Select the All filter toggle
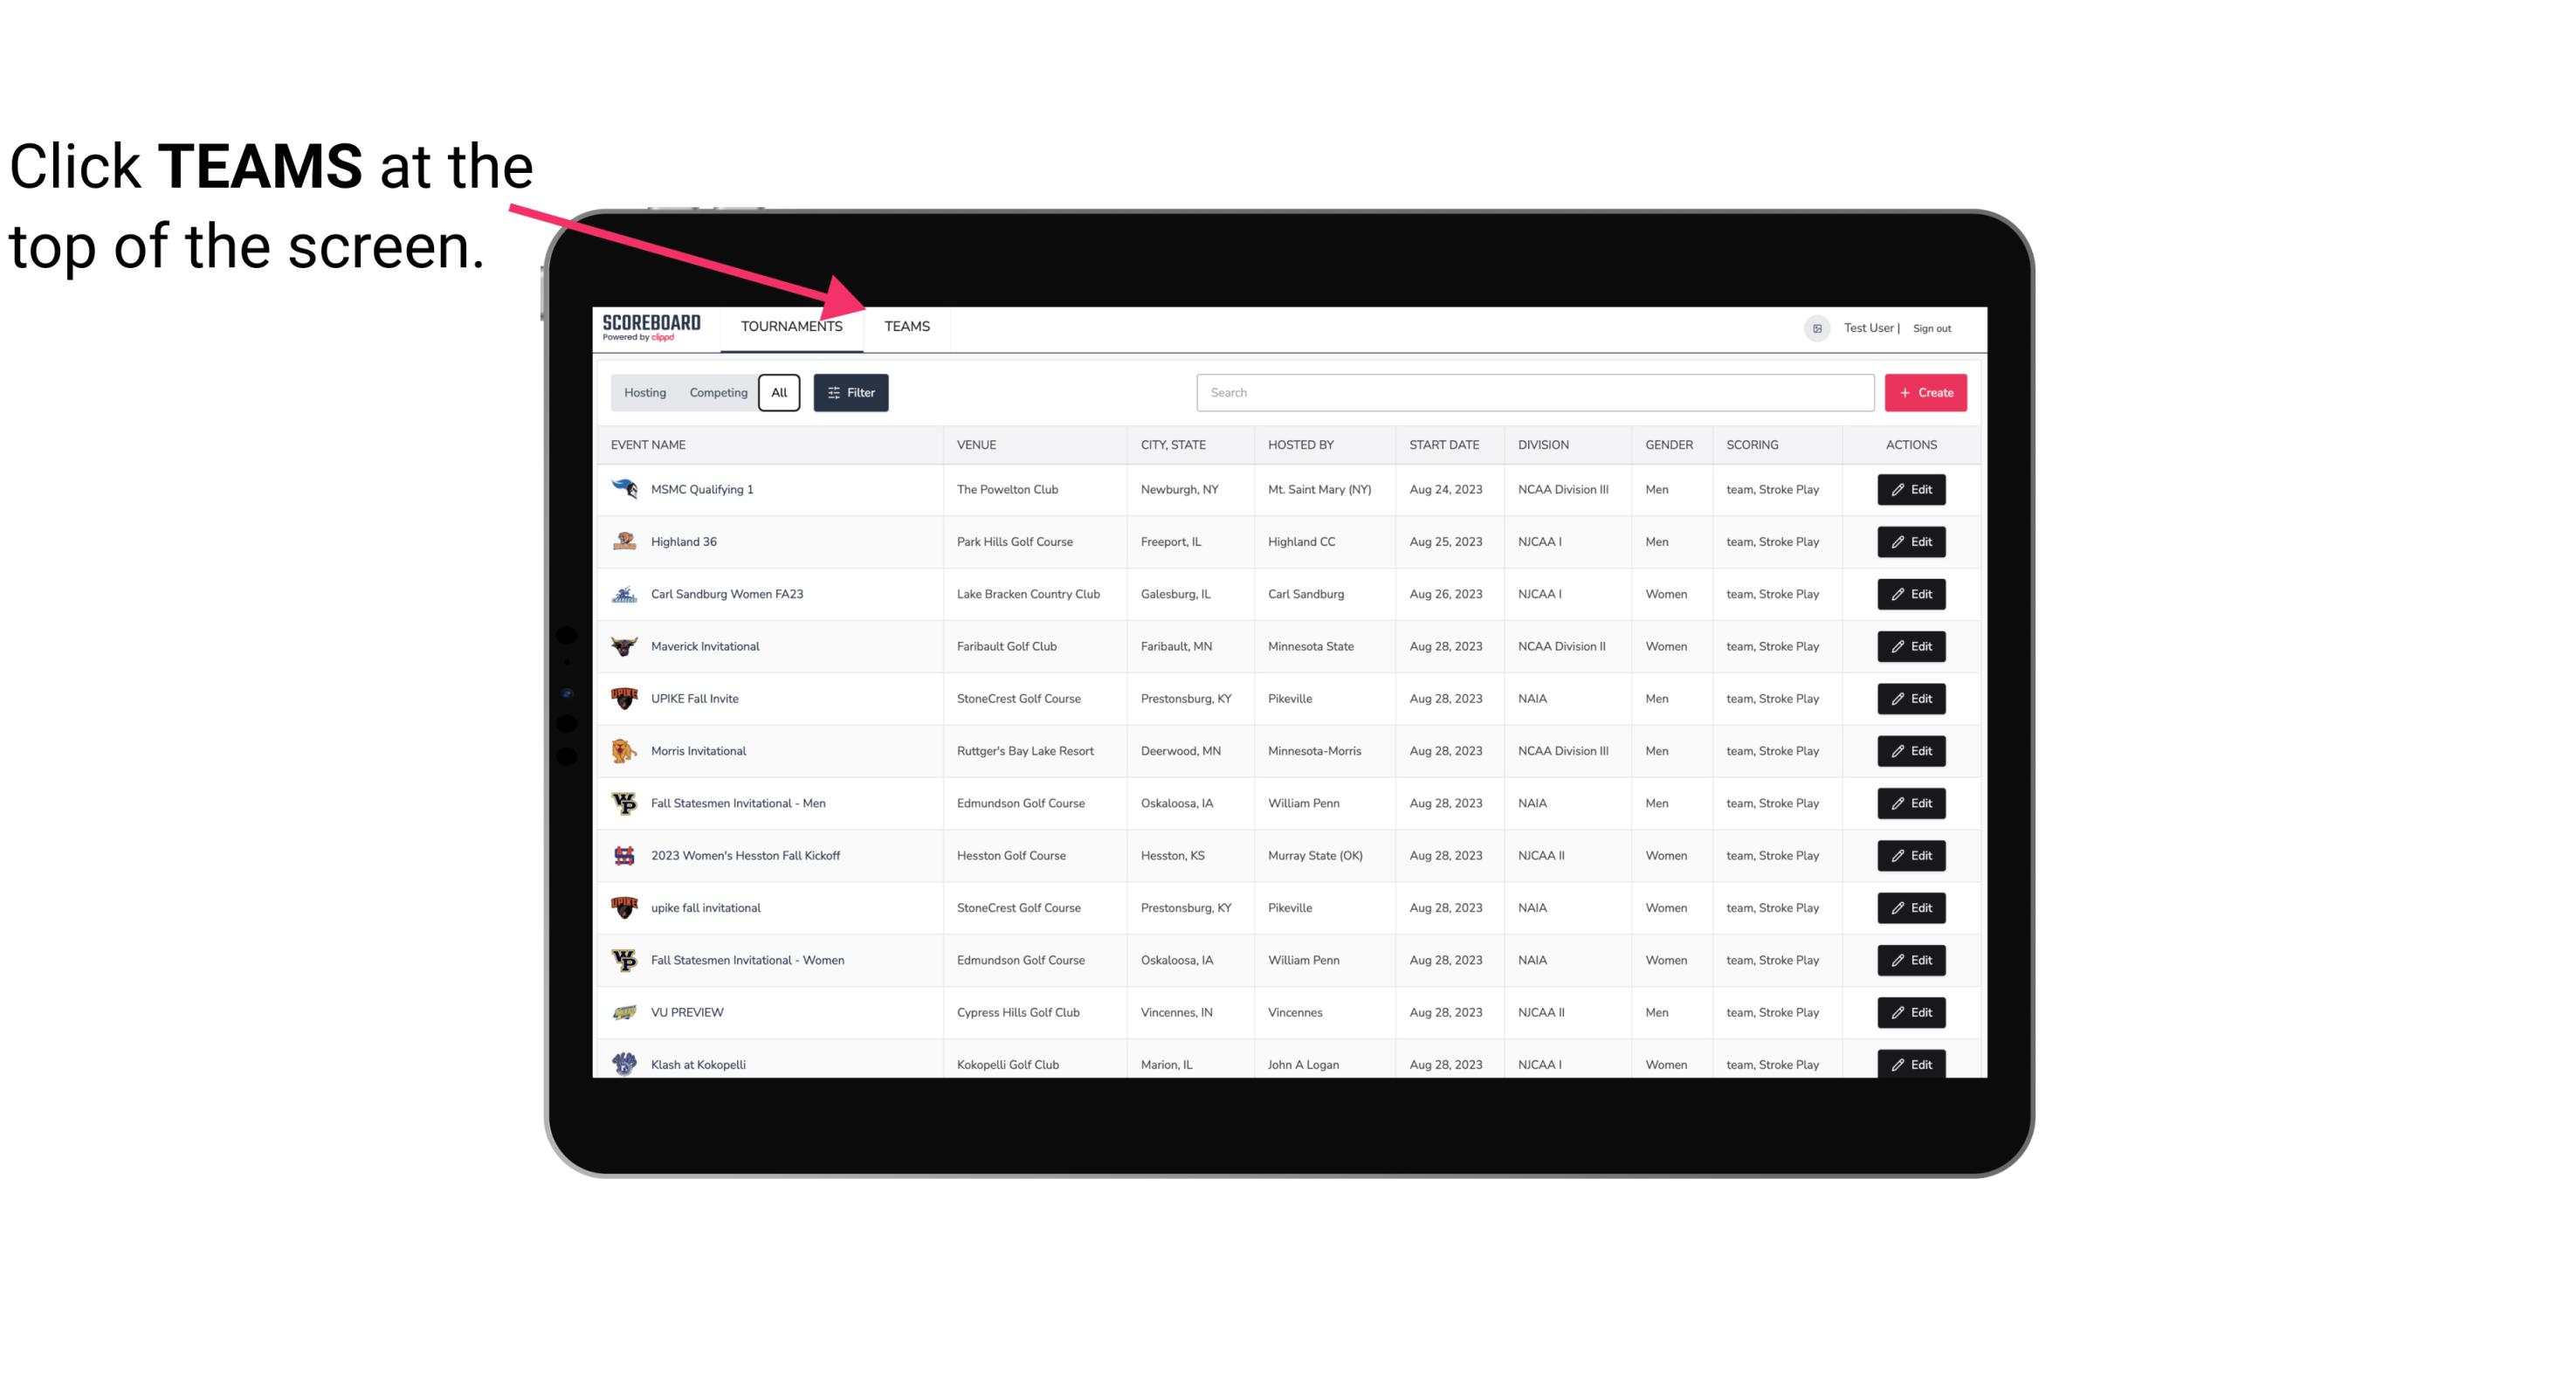Screen dimensions: 2576x1386 pyautogui.click(x=780, y=393)
